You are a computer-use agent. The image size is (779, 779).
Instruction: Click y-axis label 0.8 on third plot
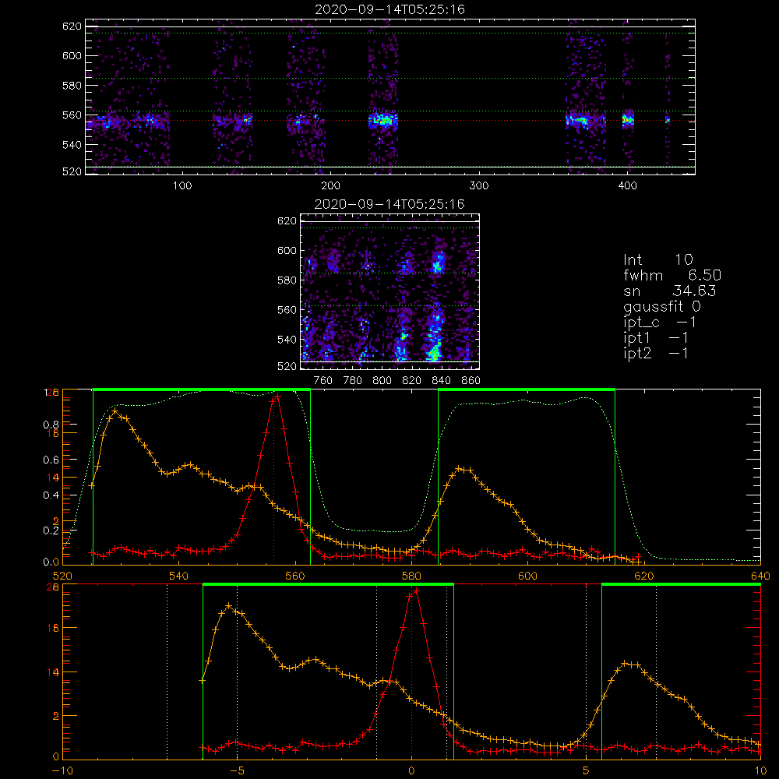pos(51,425)
